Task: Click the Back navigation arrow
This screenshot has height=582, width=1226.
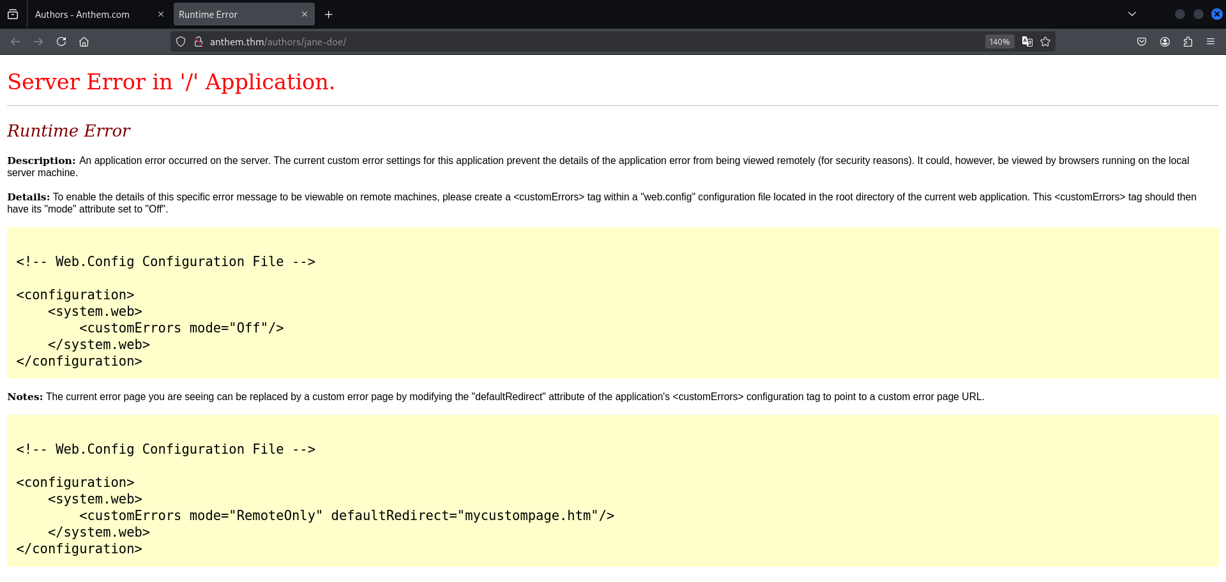Action: coord(15,41)
